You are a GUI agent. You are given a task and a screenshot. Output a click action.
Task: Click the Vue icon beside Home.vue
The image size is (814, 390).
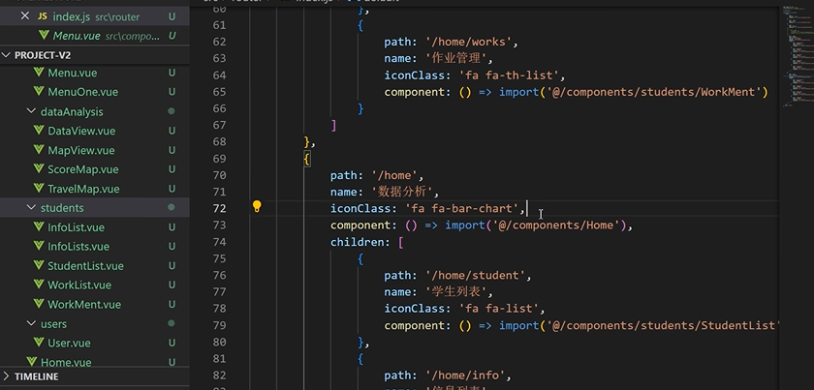tap(32, 362)
